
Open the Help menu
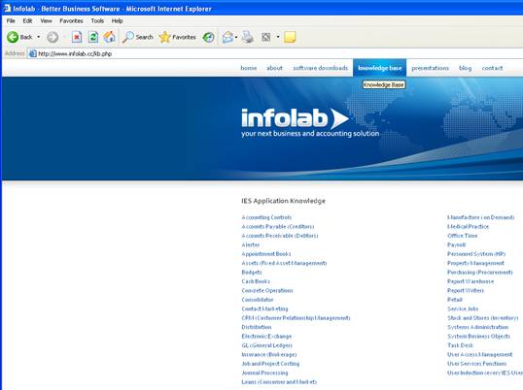(117, 21)
